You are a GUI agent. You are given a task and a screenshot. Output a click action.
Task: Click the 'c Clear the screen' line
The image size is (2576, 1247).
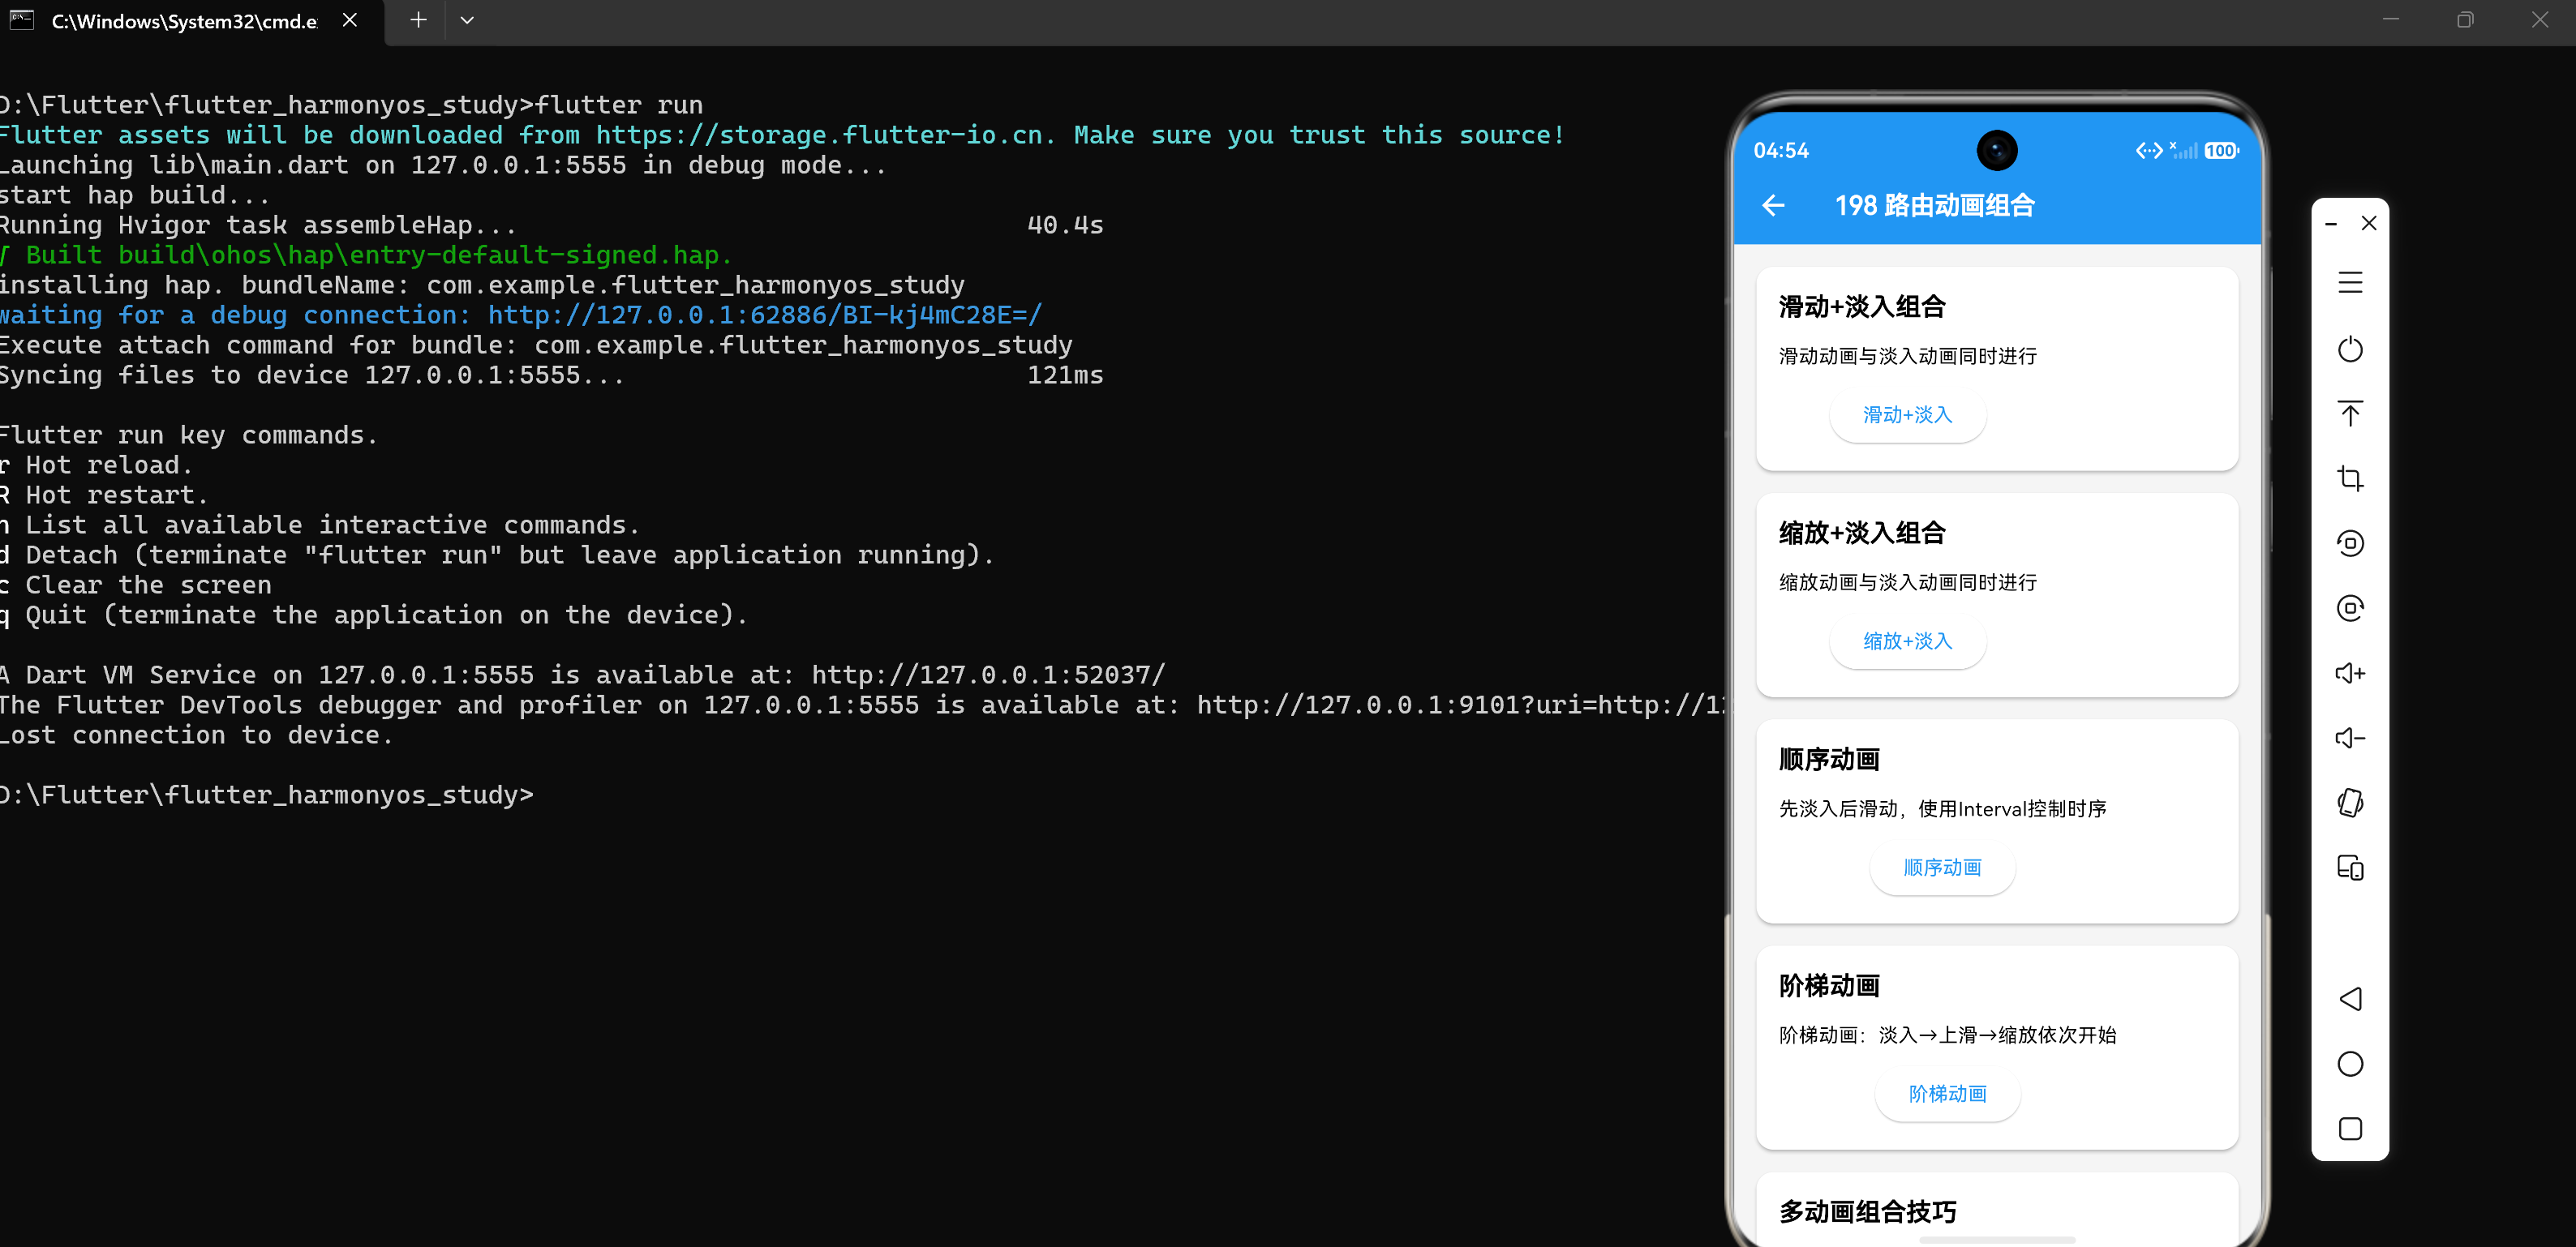(136, 585)
